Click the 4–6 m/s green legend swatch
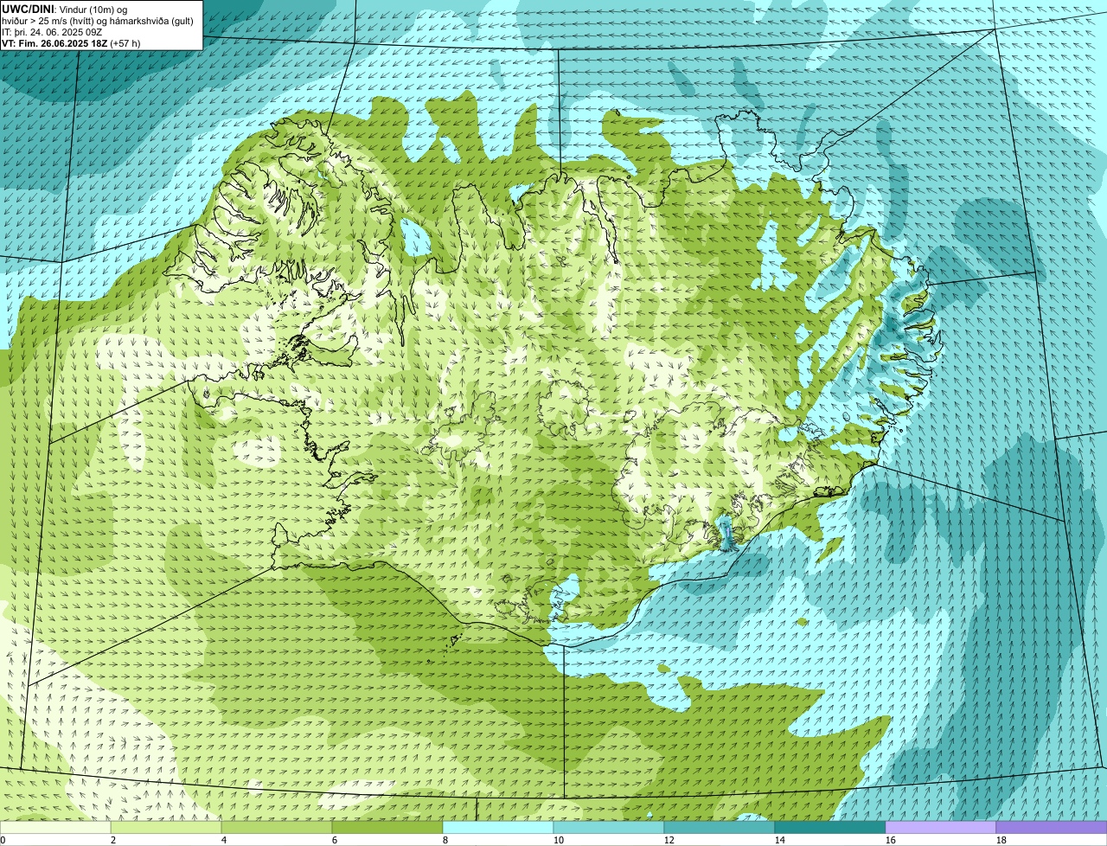 277,828
